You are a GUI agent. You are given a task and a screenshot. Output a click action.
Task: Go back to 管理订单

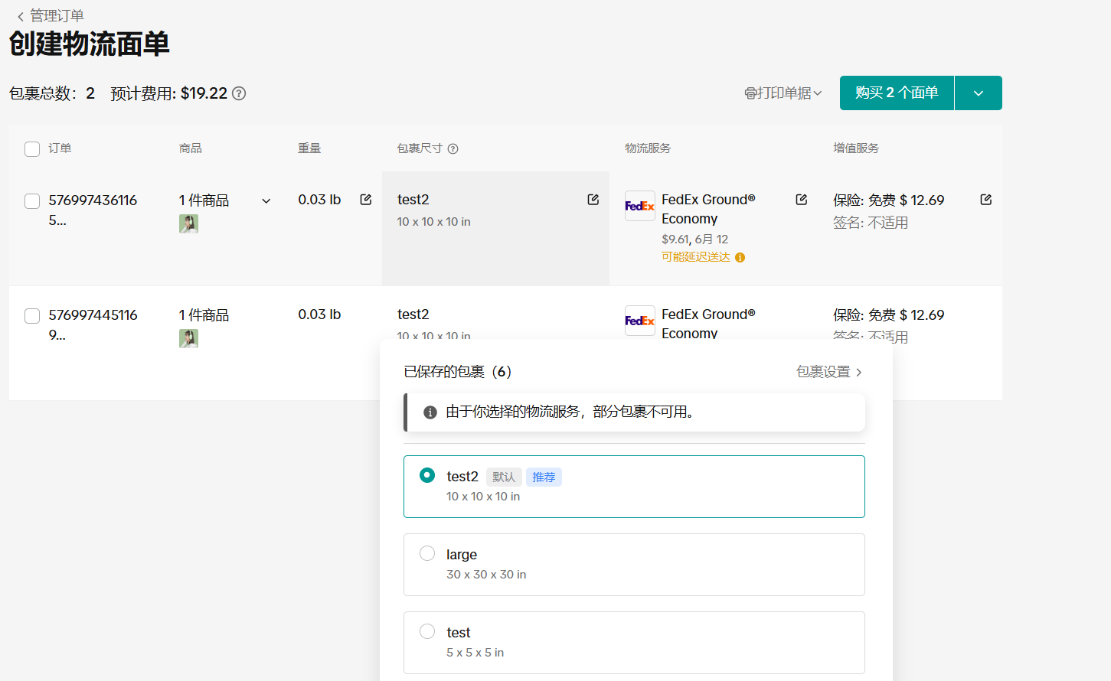point(51,16)
